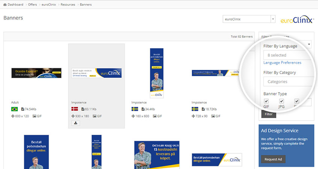Click Sweden flag beside 18.72Kb
Image resolution: width=318 pixels, height=169 pixels.
pos(195,109)
